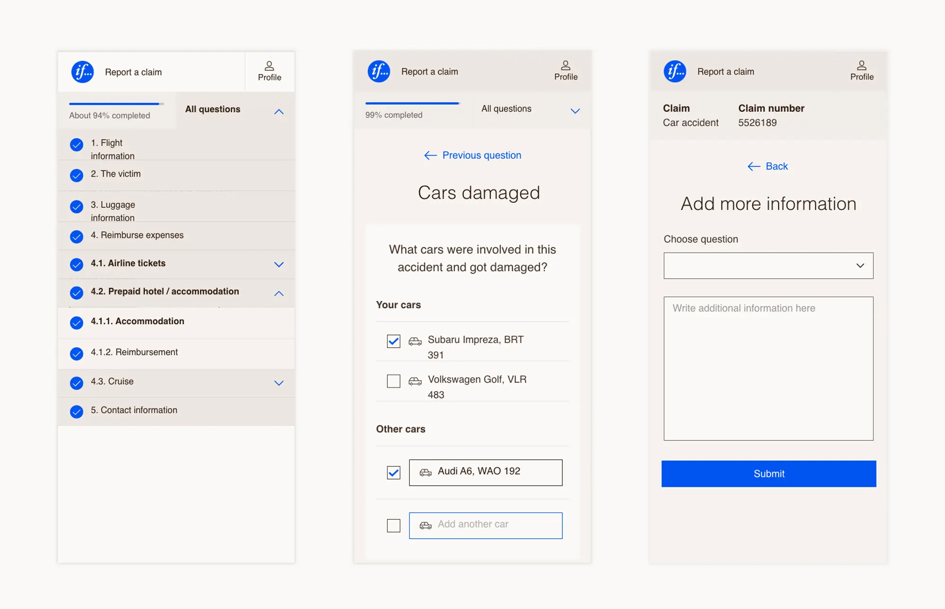Uncheck the Audi A6 checkbox

pyautogui.click(x=394, y=472)
